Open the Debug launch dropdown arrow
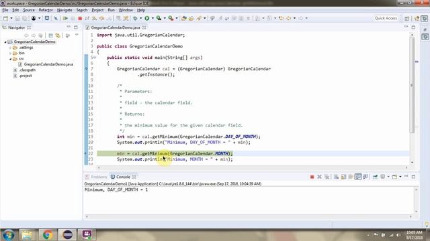This screenshot has width=430, height=241. click(140, 18)
